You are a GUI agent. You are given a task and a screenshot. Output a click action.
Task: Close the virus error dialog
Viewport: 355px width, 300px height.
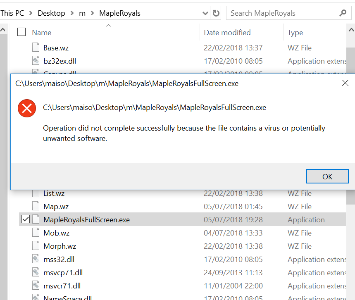pyautogui.click(x=345, y=83)
